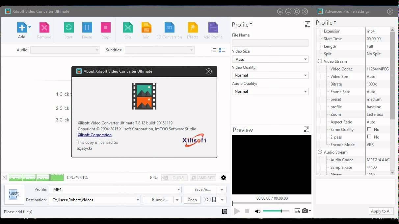Open the export device dropdown arrow
Viewport: 399px width, 224px height.
click(222, 200)
